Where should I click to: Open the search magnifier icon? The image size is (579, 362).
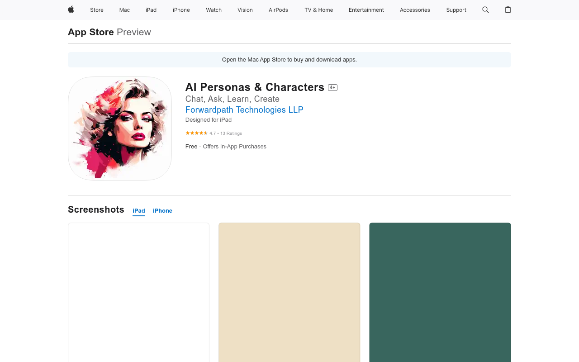click(x=485, y=10)
